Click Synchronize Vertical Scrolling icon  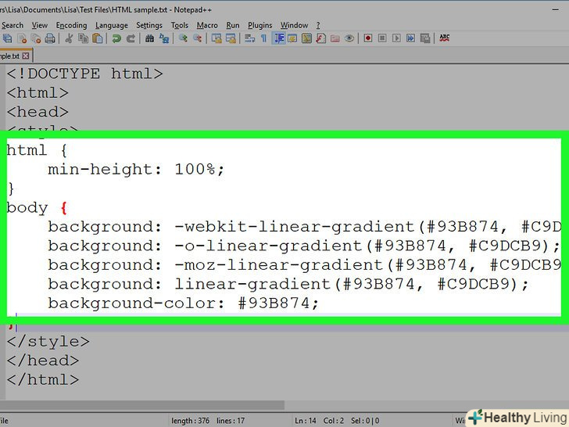click(217, 38)
